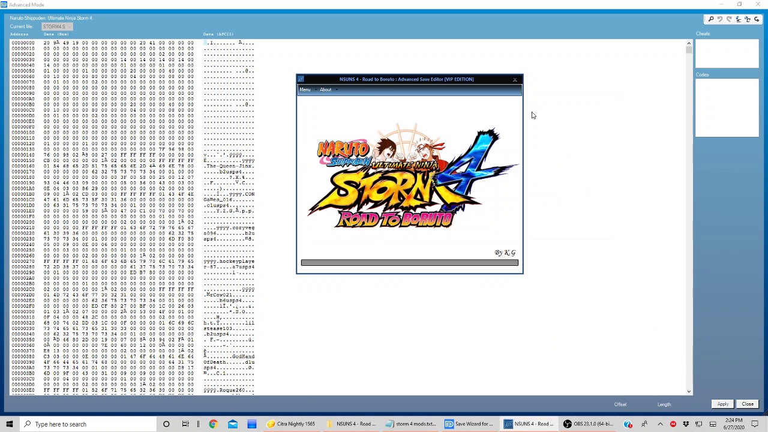768x432 pixels.
Task: Open the notification center icon
Action: (x=755, y=424)
